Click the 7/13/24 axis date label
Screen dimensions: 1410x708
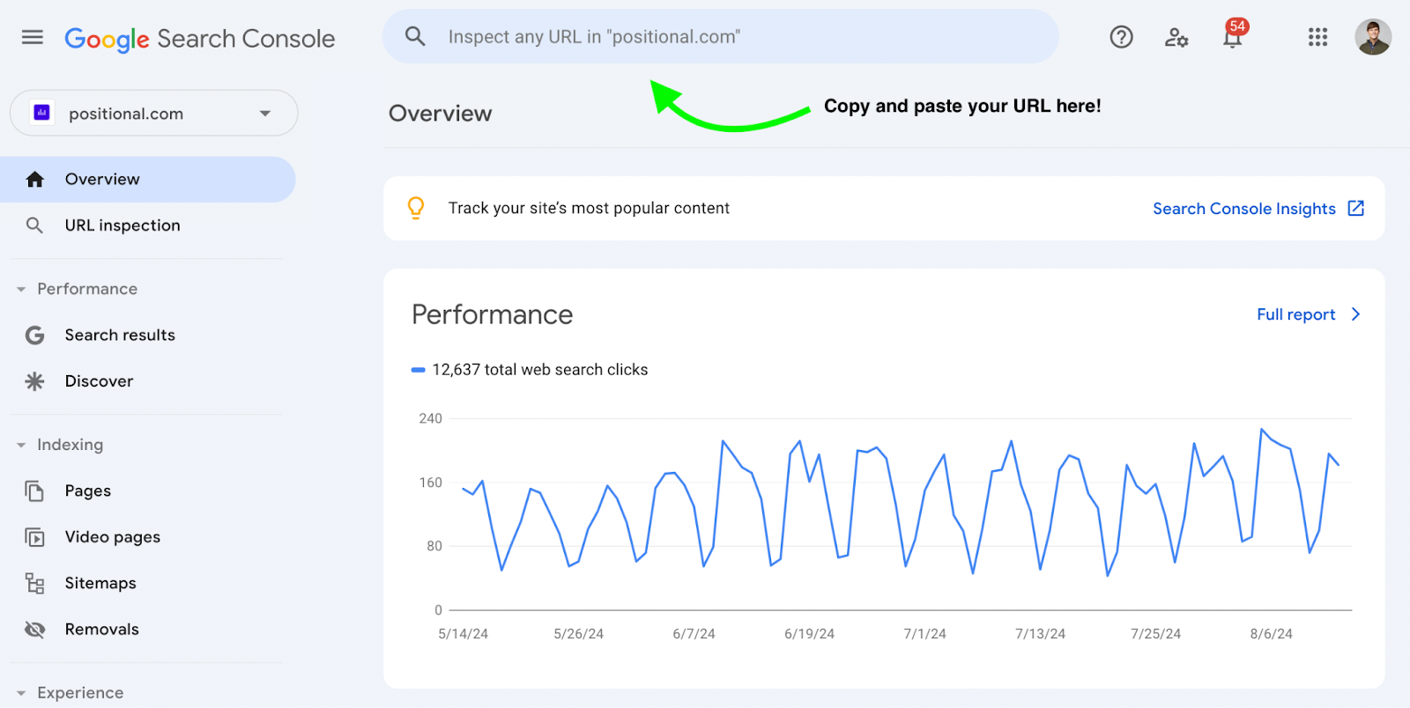click(x=1040, y=634)
